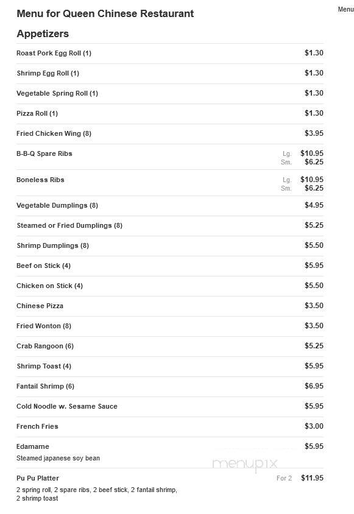Choose the Pizza Roll (1) item

(37, 113)
